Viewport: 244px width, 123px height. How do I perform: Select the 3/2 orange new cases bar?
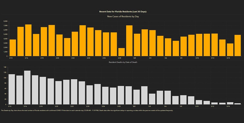pyautogui.click(x=137, y=45)
